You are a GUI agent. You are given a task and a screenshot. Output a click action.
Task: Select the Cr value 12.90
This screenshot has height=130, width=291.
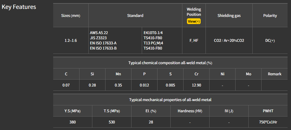(x=196, y=85)
